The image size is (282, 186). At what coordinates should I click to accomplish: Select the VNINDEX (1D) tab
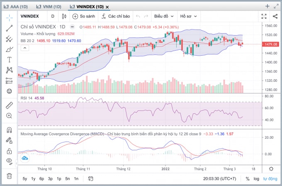pos(87,7)
